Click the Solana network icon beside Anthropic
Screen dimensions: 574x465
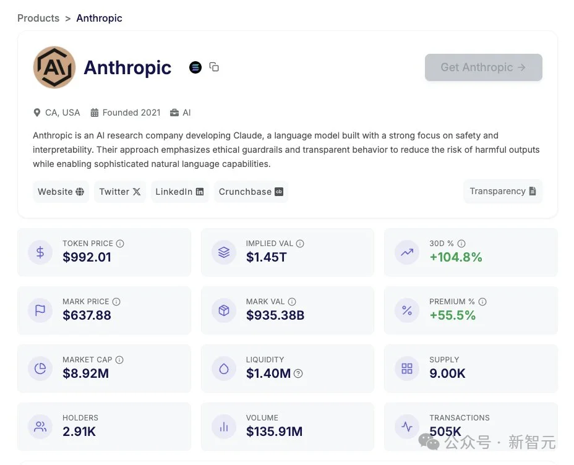pyautogui.click(x=195, y=67)
